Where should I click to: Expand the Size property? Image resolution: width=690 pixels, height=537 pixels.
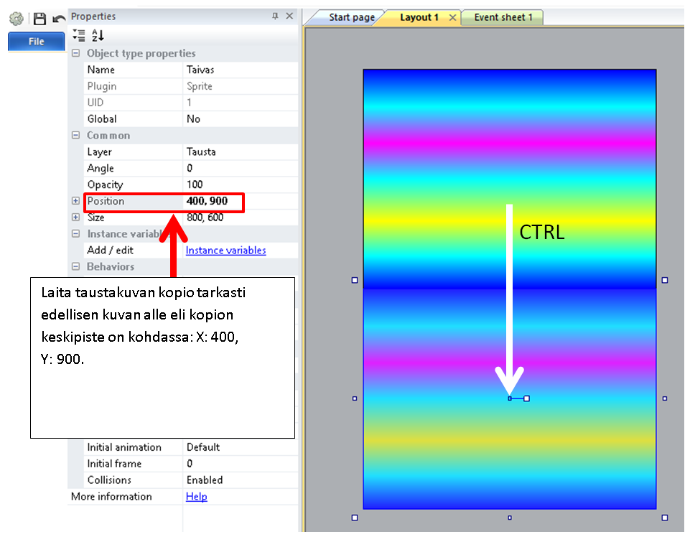pyautogui.click(x=76, y=218)
